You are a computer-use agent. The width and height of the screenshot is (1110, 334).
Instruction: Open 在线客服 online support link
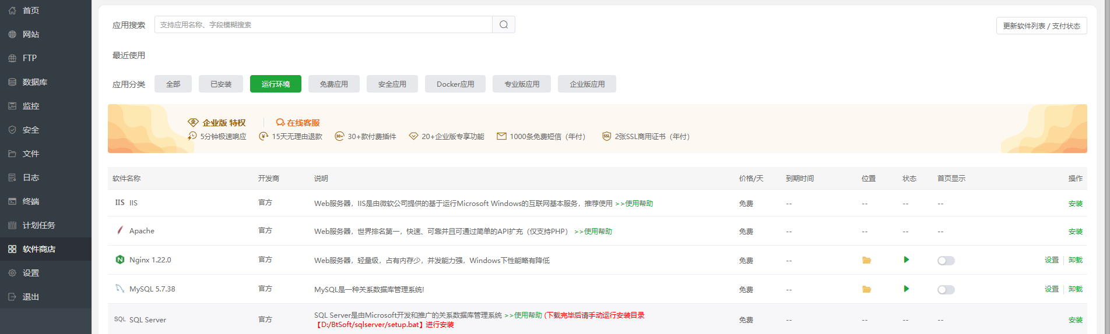click(x=298, y=123)
